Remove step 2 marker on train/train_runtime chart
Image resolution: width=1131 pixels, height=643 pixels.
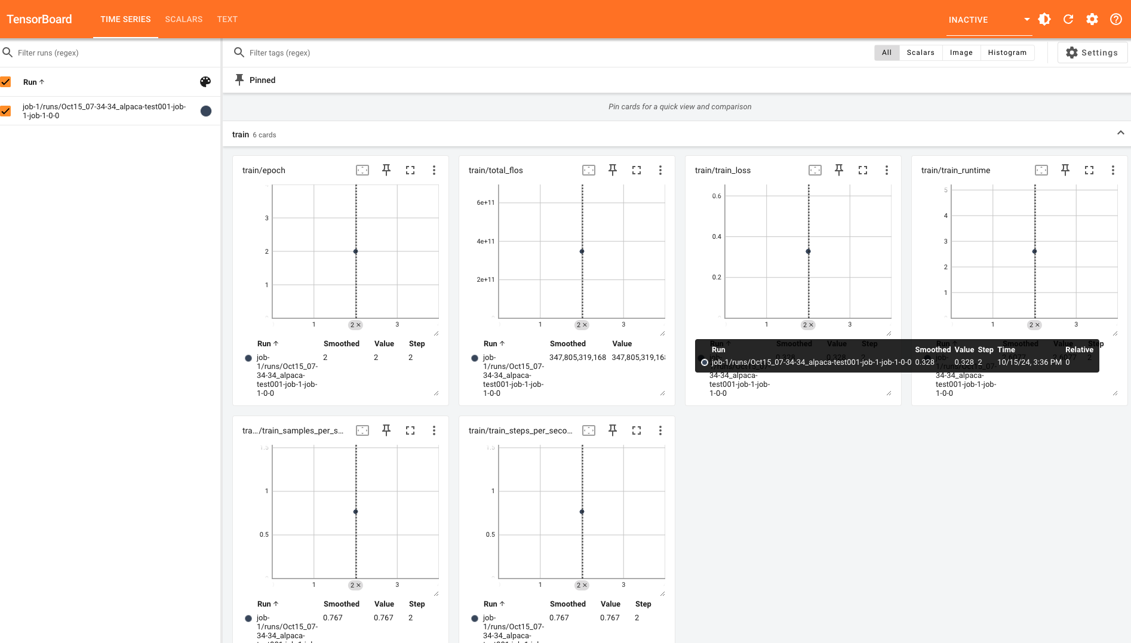point(1038,325)
